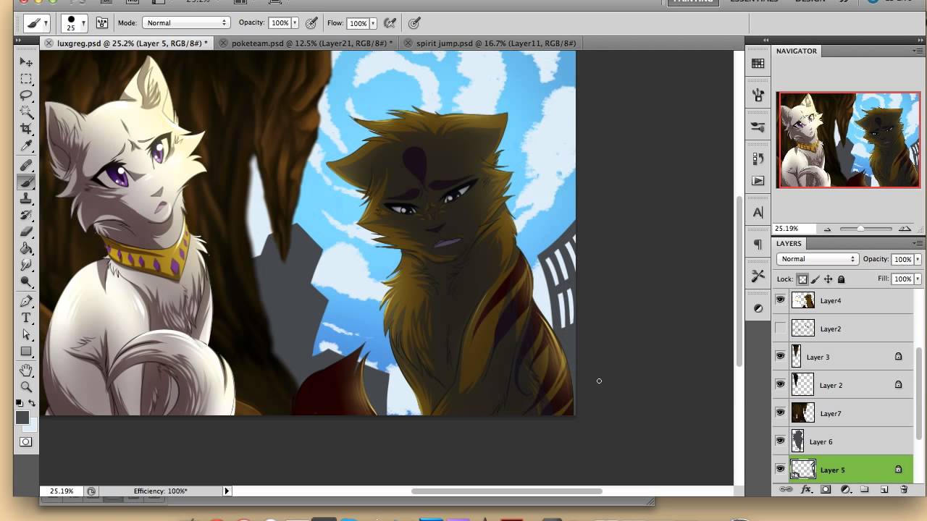The image size is (927, 521).
Task: Toggle the Brush panel from options bar
Action: (x=102, y=23)
